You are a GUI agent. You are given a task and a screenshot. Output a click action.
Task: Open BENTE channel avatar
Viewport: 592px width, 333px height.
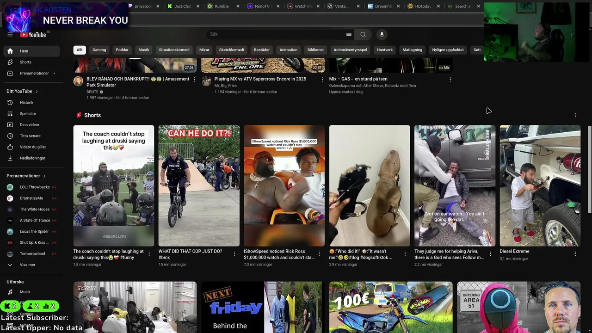pyautogui.click(x=78, y=82)
